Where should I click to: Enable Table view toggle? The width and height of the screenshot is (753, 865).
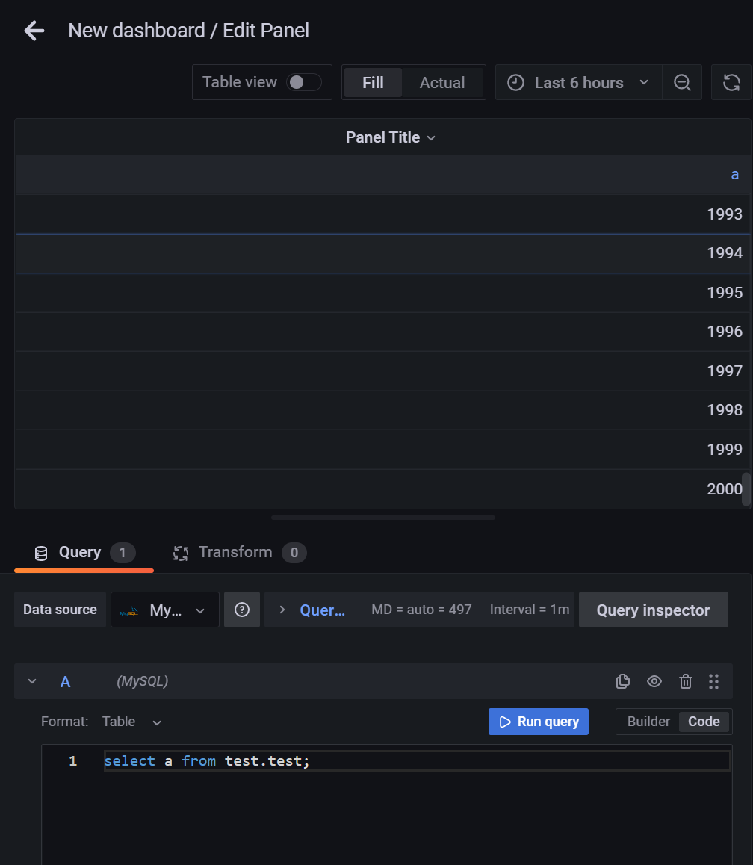coord(305,82)
